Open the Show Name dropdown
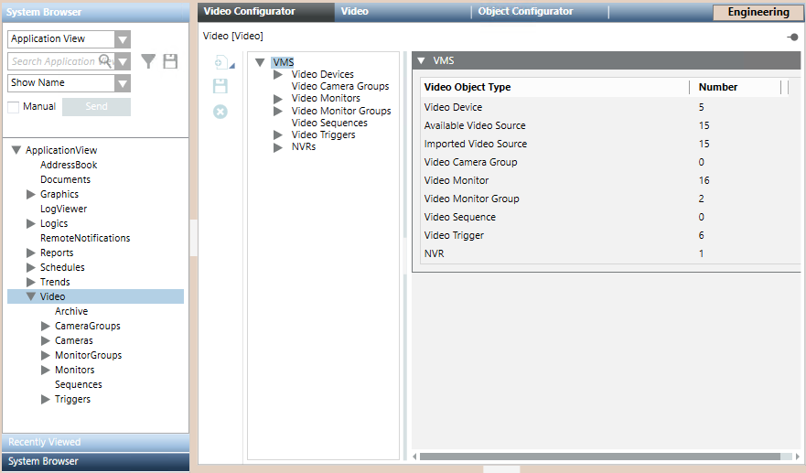Image resolution: width=806 pixels, height=473 pixels. 123,83
